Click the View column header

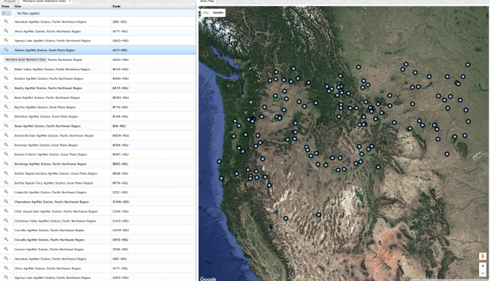(x=7, y=7)
